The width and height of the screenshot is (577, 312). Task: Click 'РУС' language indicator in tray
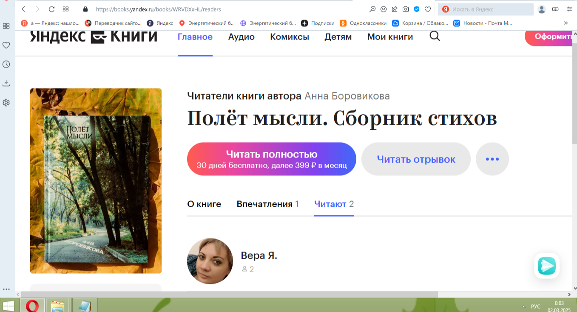tap(536, 306)
